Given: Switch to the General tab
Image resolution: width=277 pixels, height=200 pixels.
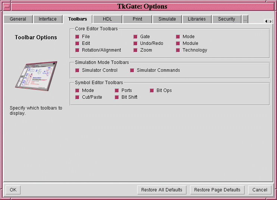Looking at the screenshot, I should coord(18,19).
